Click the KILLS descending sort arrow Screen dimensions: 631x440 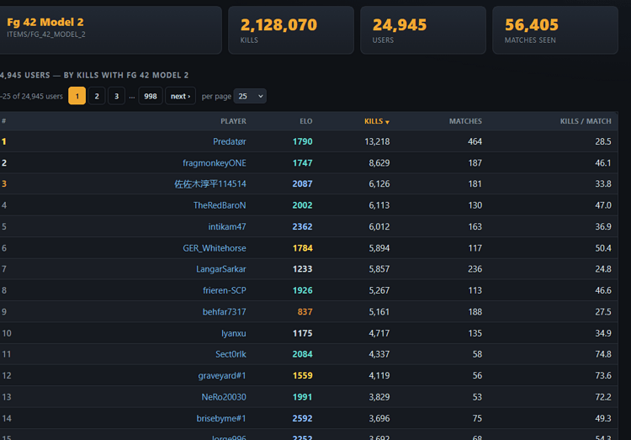point(387,122)
